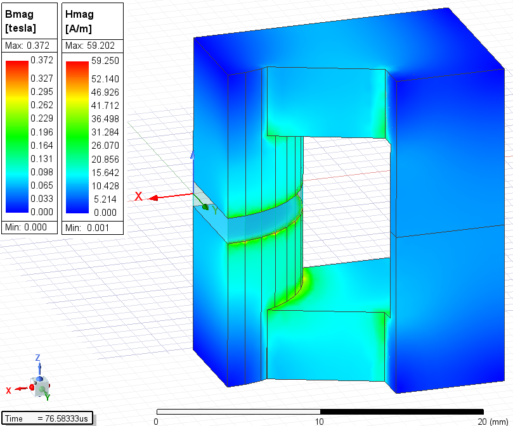Screen dimensions: 513x426
Task: Click the Hmag [A/m] legend header
Action: (x=90, y=21)
